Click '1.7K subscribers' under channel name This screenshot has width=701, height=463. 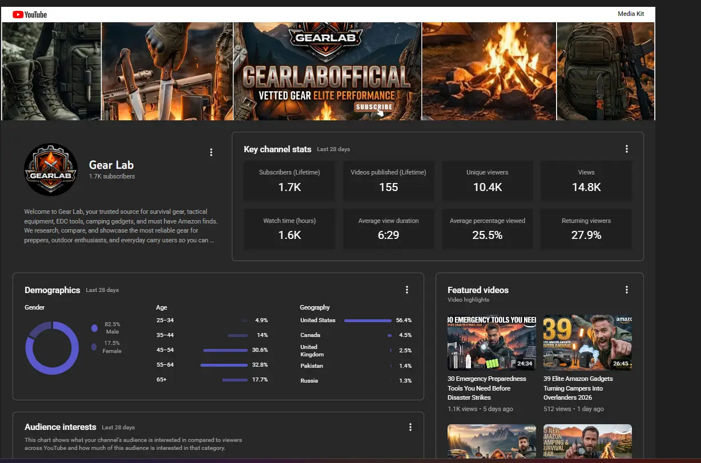coord(112,177)
